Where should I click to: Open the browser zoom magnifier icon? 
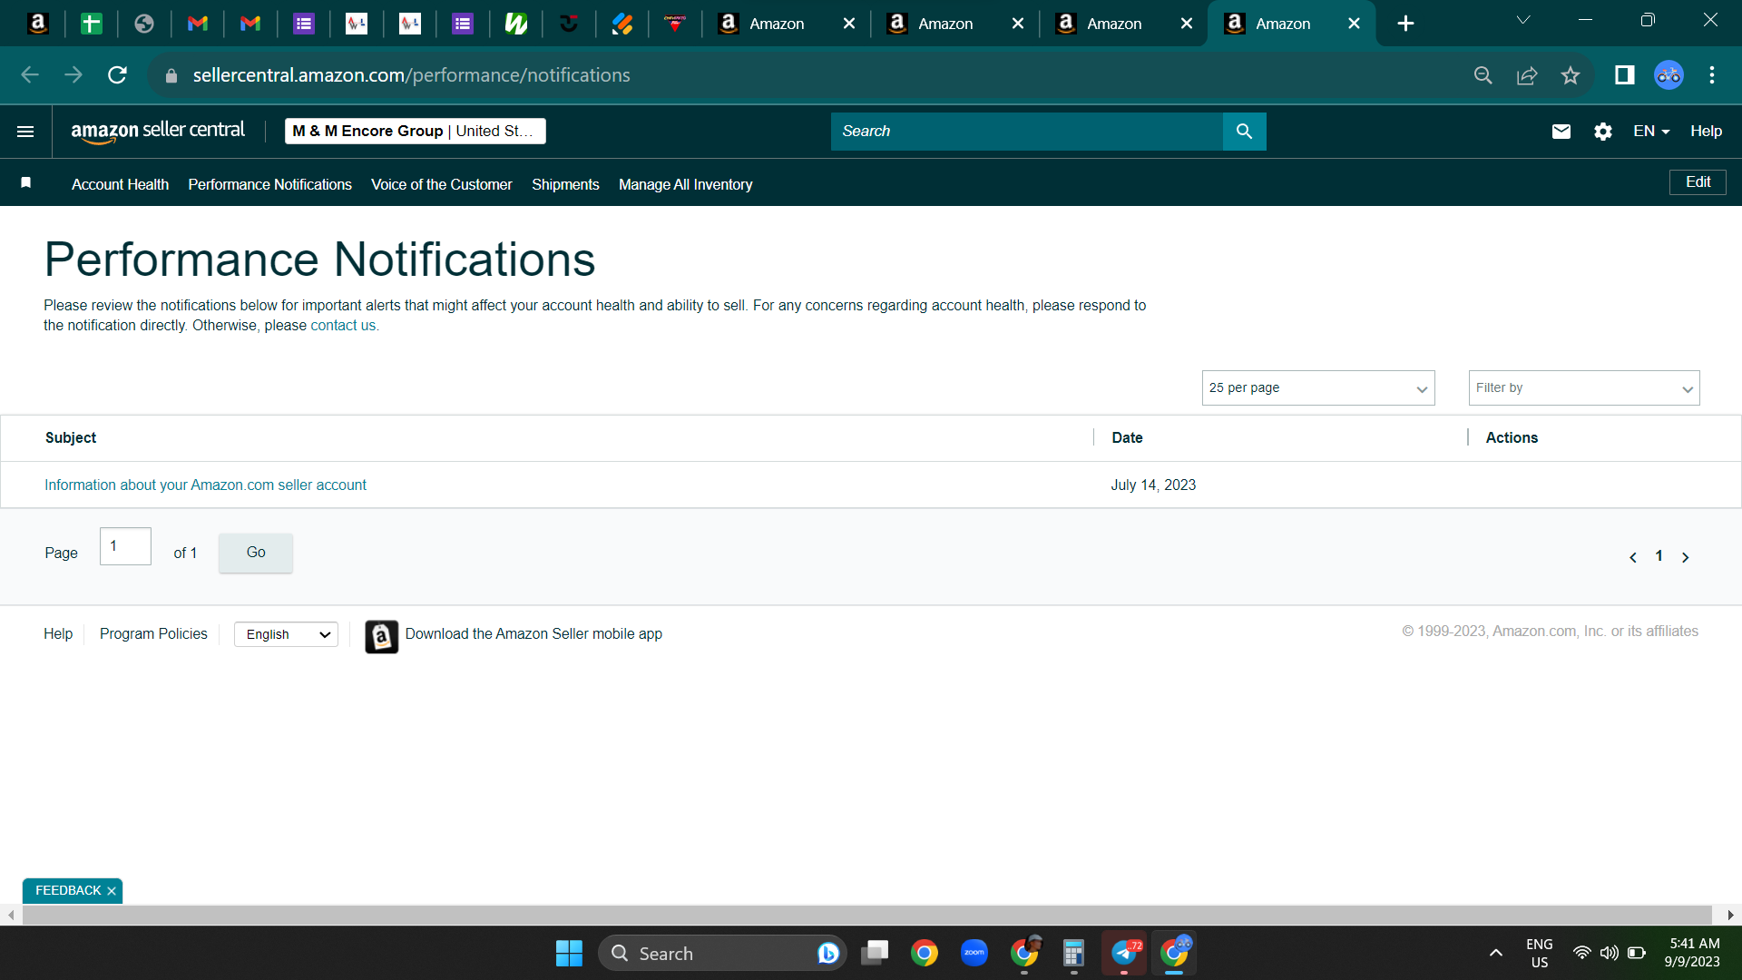1483,75
